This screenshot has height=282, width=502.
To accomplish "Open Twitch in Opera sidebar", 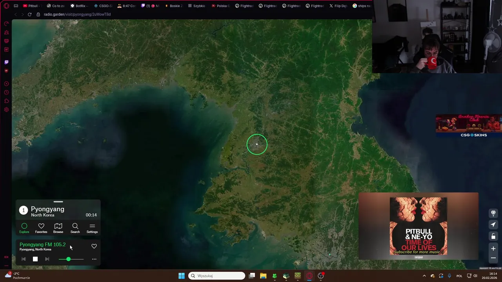I will [x=6, y=62].
